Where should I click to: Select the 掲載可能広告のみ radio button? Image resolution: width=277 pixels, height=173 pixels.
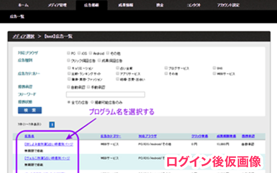tap(92, 102)
